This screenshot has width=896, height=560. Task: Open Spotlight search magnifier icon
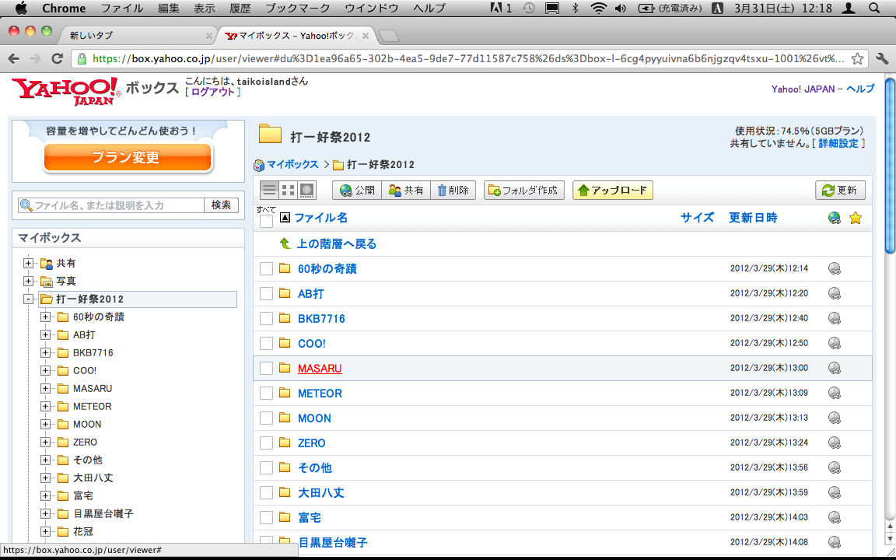click(x=874, y=8)
